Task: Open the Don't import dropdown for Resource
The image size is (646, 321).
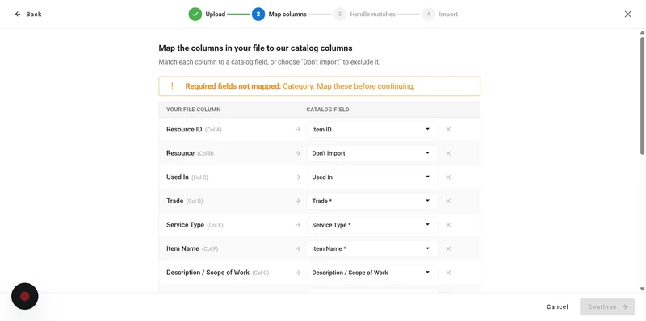Action: point(372,153)
